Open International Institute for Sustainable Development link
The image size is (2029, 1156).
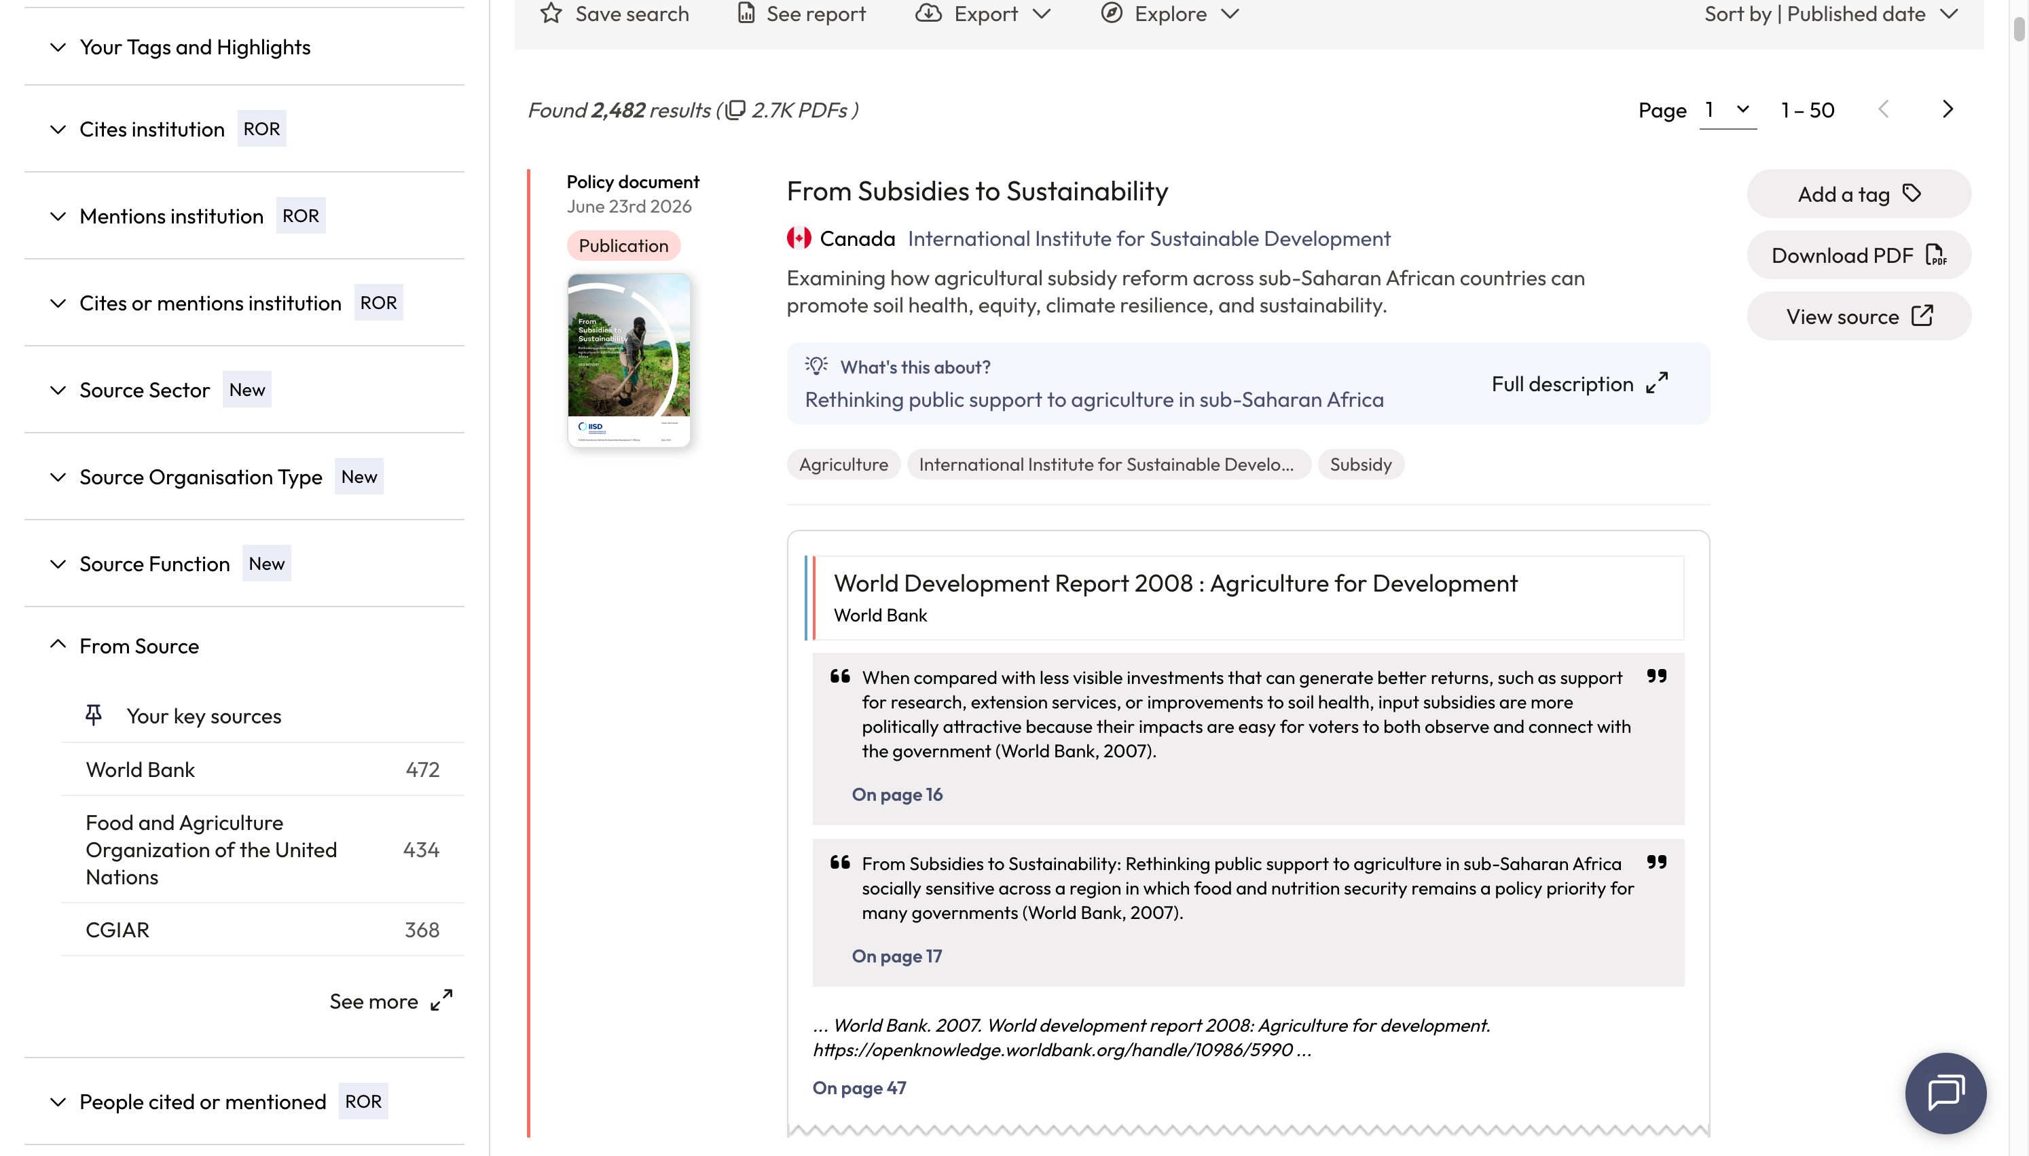click(1148, 238)
